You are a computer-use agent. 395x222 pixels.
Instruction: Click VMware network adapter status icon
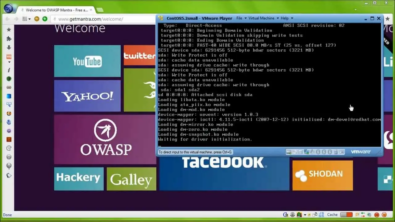pos(306,152)
